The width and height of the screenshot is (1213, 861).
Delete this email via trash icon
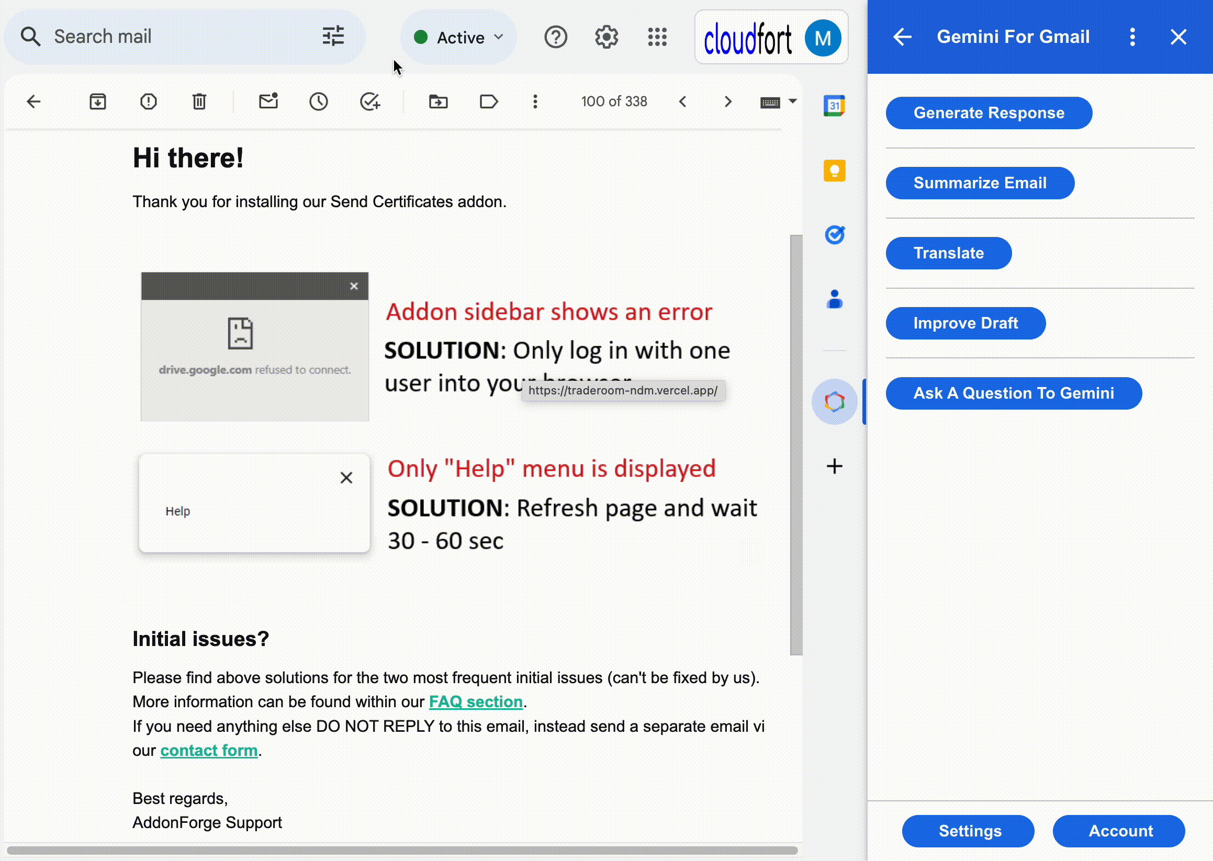pos(199,101)
